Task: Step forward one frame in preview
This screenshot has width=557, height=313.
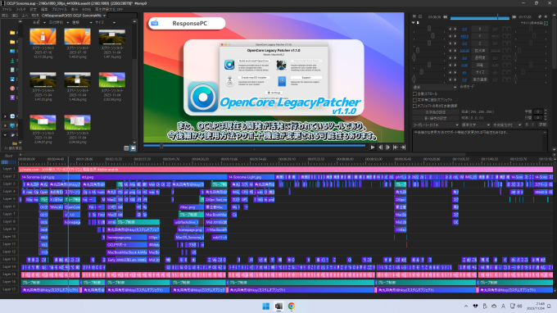Action: [x=388, y=147]
